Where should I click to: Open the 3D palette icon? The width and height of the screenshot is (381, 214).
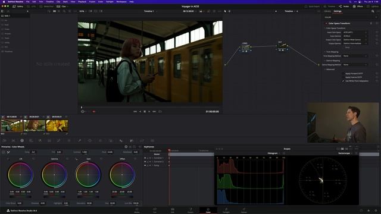coord(152,141)
